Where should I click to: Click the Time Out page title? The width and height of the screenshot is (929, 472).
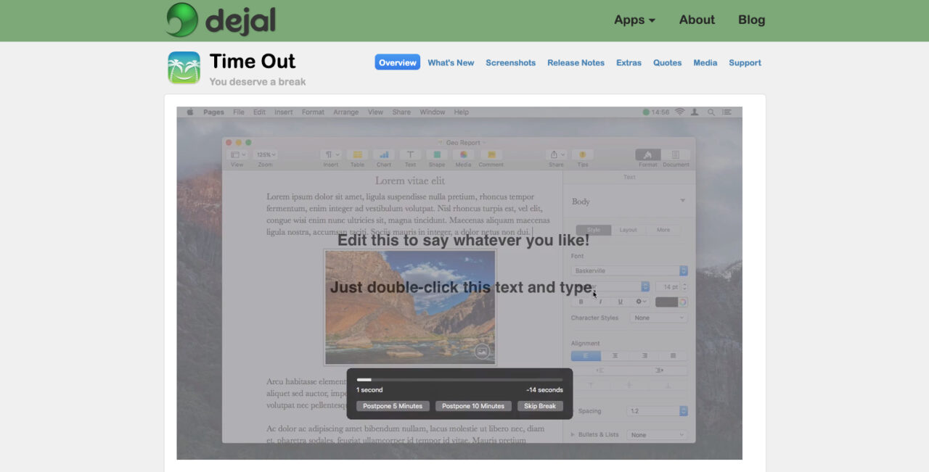[253, 61]
